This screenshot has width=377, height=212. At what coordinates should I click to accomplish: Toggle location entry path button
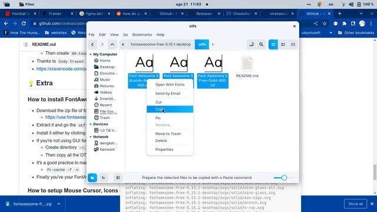[x=252, y=45]
